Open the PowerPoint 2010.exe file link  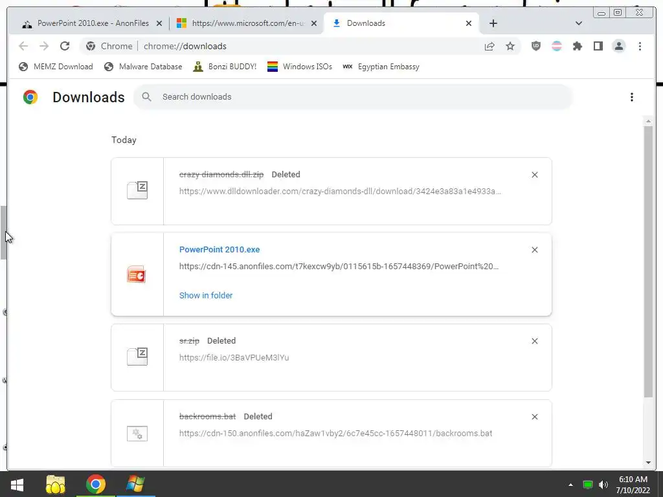tap(219, 249)
